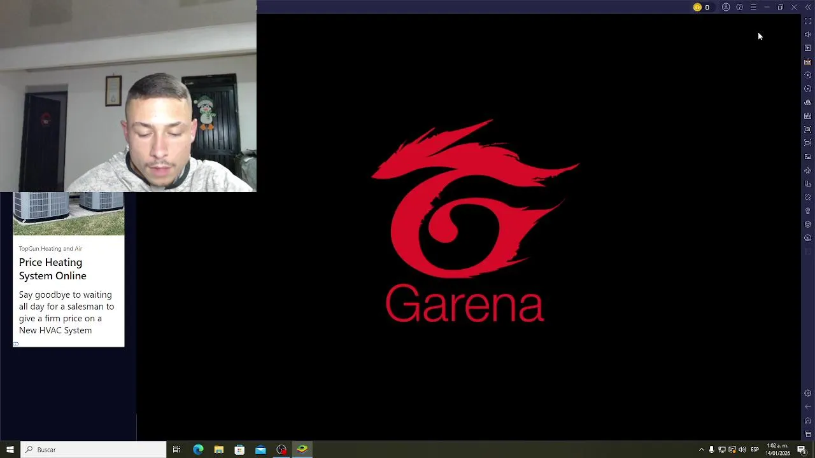Click the airplane-shaped icon in sidebar

808,170
